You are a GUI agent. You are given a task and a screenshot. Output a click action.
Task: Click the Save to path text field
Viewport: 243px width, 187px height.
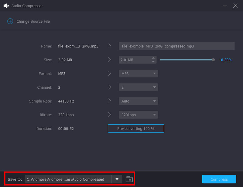point(68,179)
